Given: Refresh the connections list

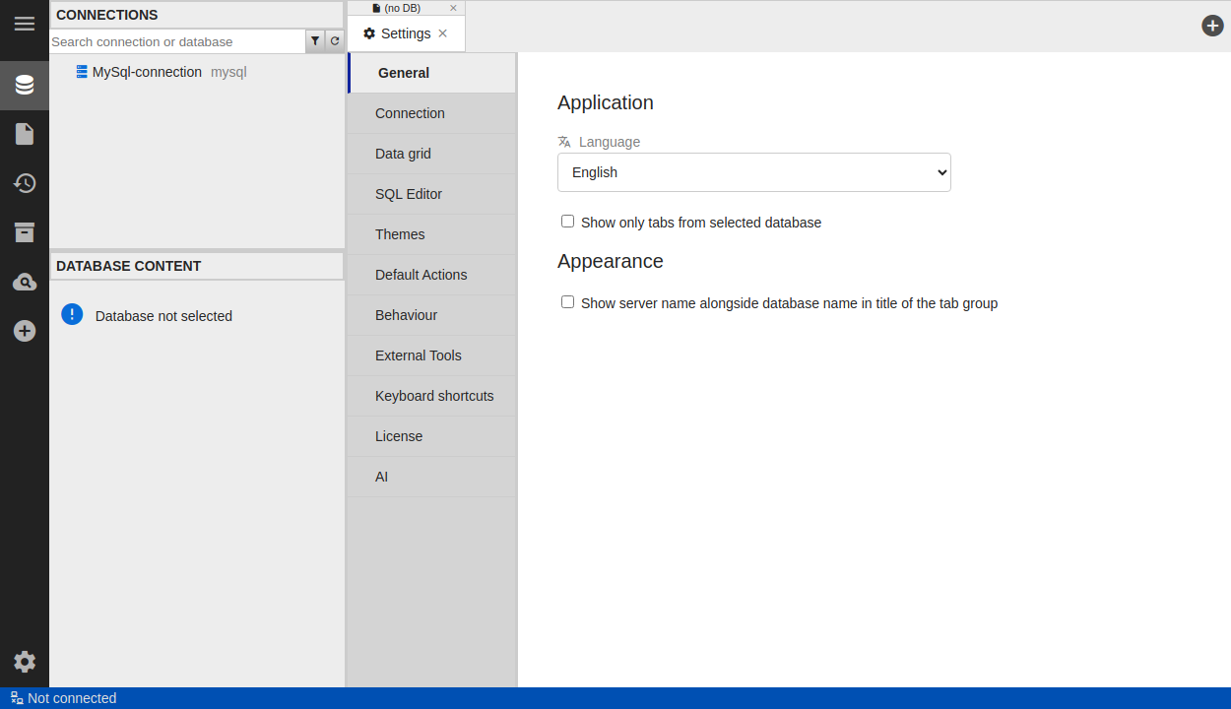Looking at the screenshot, I should (x=335, y=41).
